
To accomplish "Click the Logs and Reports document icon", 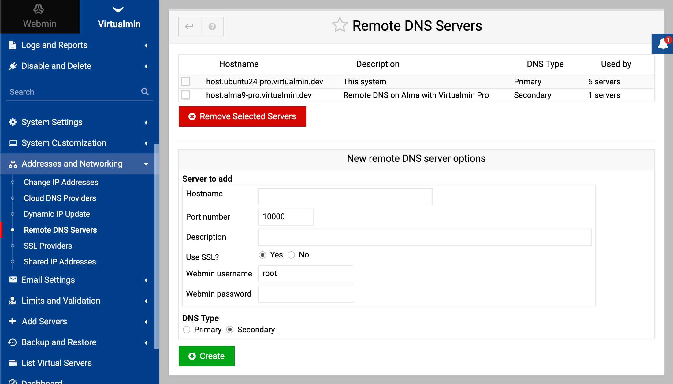I will [13, 45].
